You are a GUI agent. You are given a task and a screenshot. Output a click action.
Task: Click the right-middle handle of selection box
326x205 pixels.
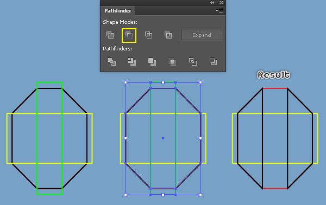point(200,138)
